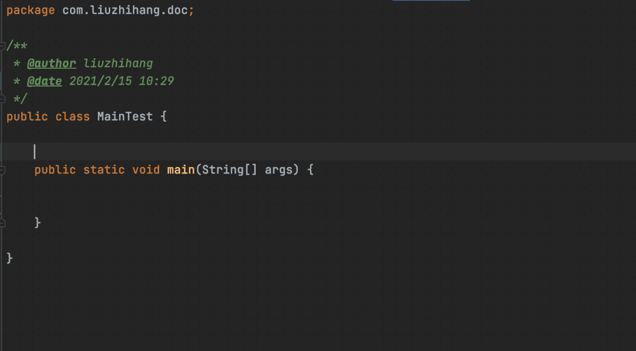Click the static keyword
Viewport: 636px width, 351px height.
pyautogui.click(x=104, y=169)
